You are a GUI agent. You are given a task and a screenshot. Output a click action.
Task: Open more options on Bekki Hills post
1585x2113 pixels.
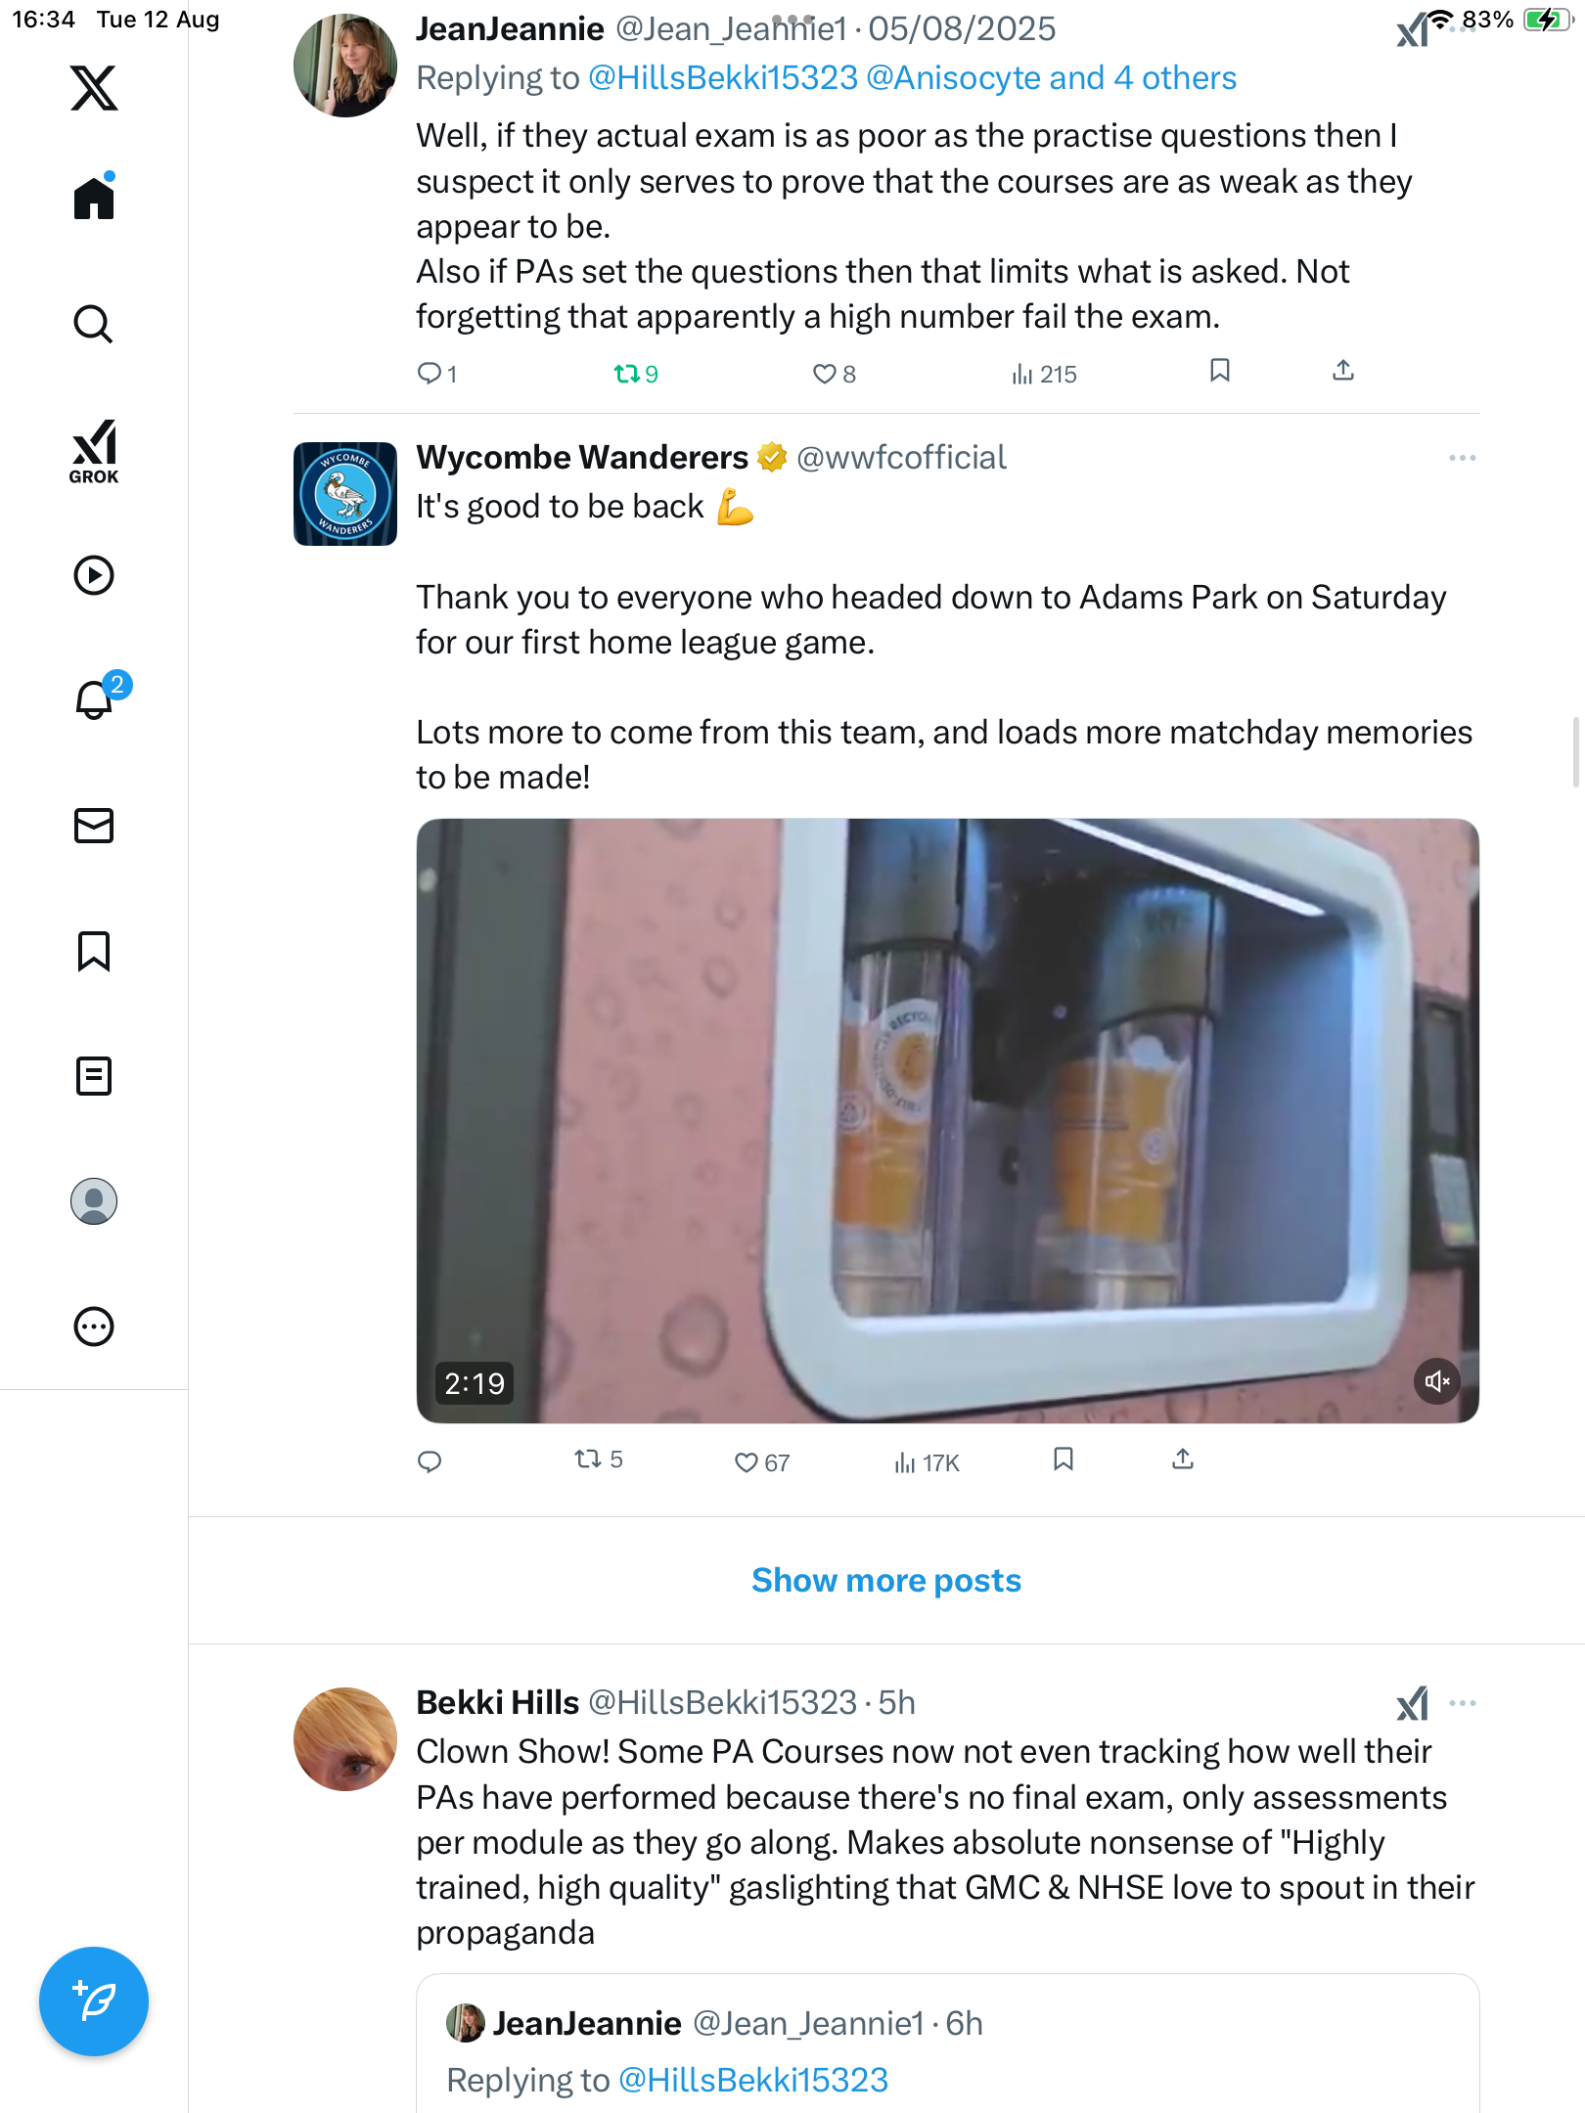1462,1703
